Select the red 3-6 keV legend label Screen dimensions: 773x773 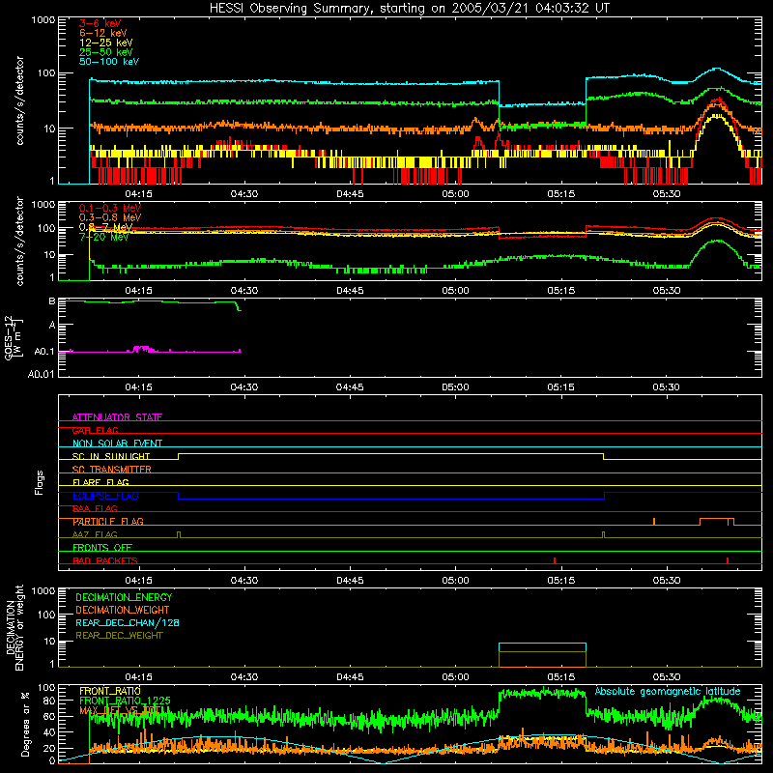coord(100,23)
